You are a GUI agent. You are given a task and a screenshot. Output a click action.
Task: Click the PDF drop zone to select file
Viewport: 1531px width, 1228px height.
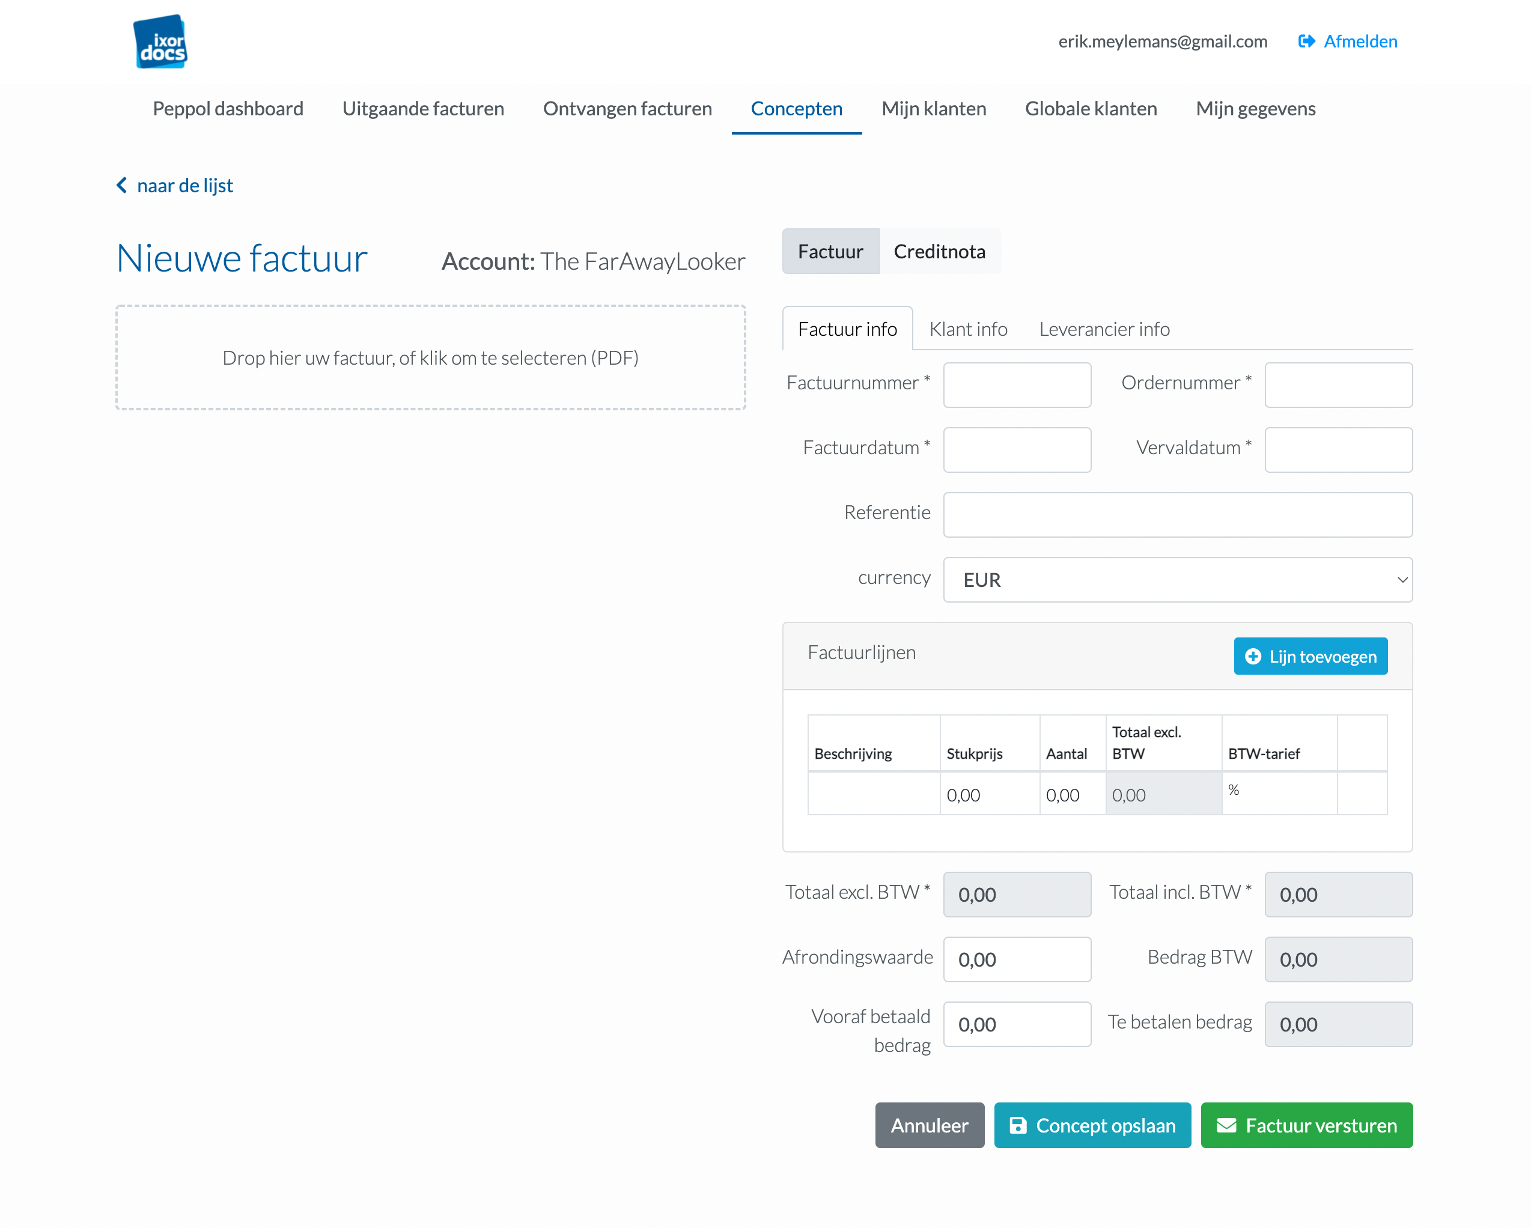[430, 357]
